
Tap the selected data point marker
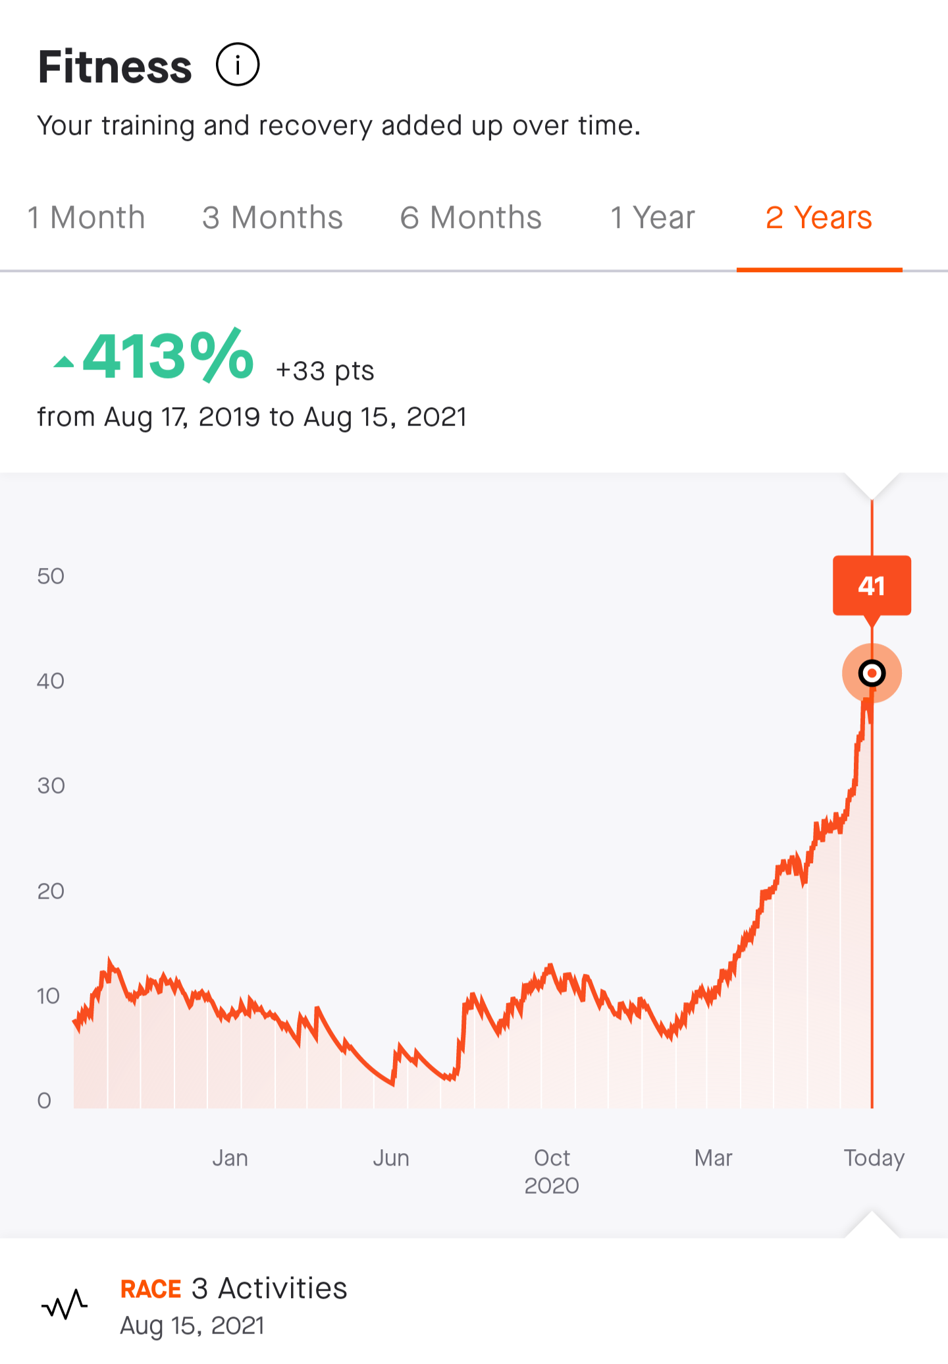click(872, 673)
